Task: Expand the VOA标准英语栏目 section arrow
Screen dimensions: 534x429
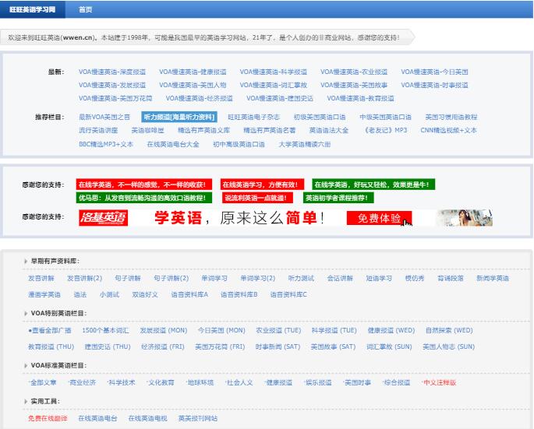Action: click(25, 365)
